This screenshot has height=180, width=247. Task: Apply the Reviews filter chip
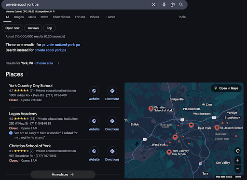[x=33, y=28]
